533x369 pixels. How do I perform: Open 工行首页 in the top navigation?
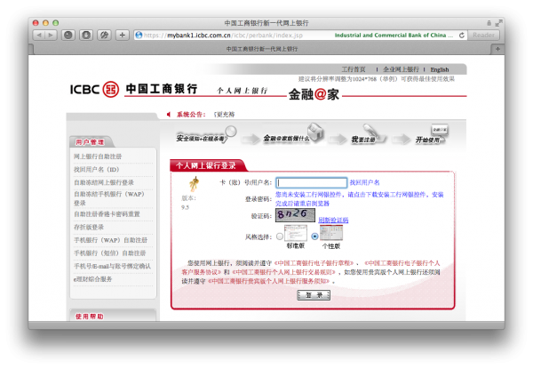tap(354, 69)
